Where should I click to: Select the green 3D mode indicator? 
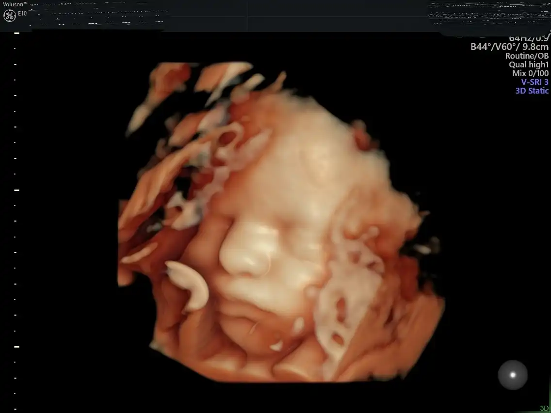pos(544,409)
